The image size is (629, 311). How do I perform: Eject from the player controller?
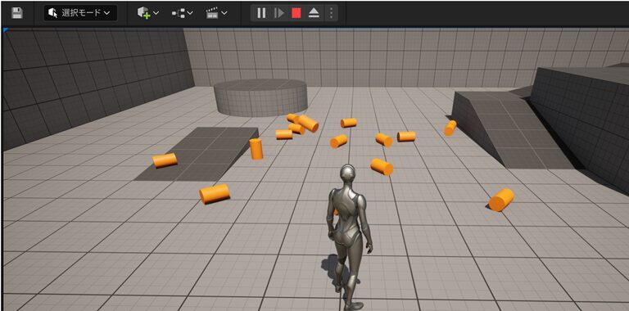tap(314, 13)
